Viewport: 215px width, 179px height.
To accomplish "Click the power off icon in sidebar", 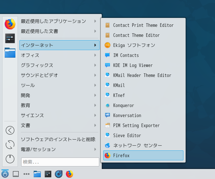I will click(10, 159).
